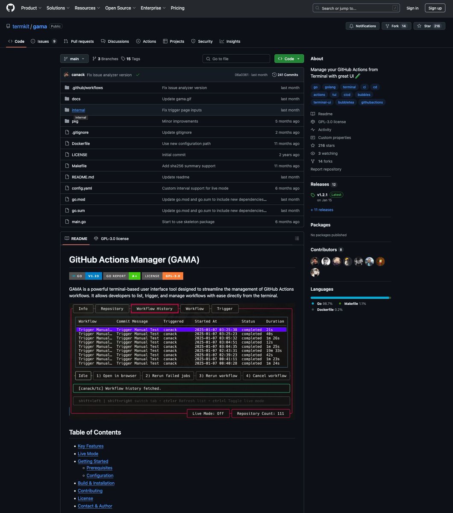The image size is (453, 513).
Task: Click the bubbletea topic tag
Action: pos(346,102)
